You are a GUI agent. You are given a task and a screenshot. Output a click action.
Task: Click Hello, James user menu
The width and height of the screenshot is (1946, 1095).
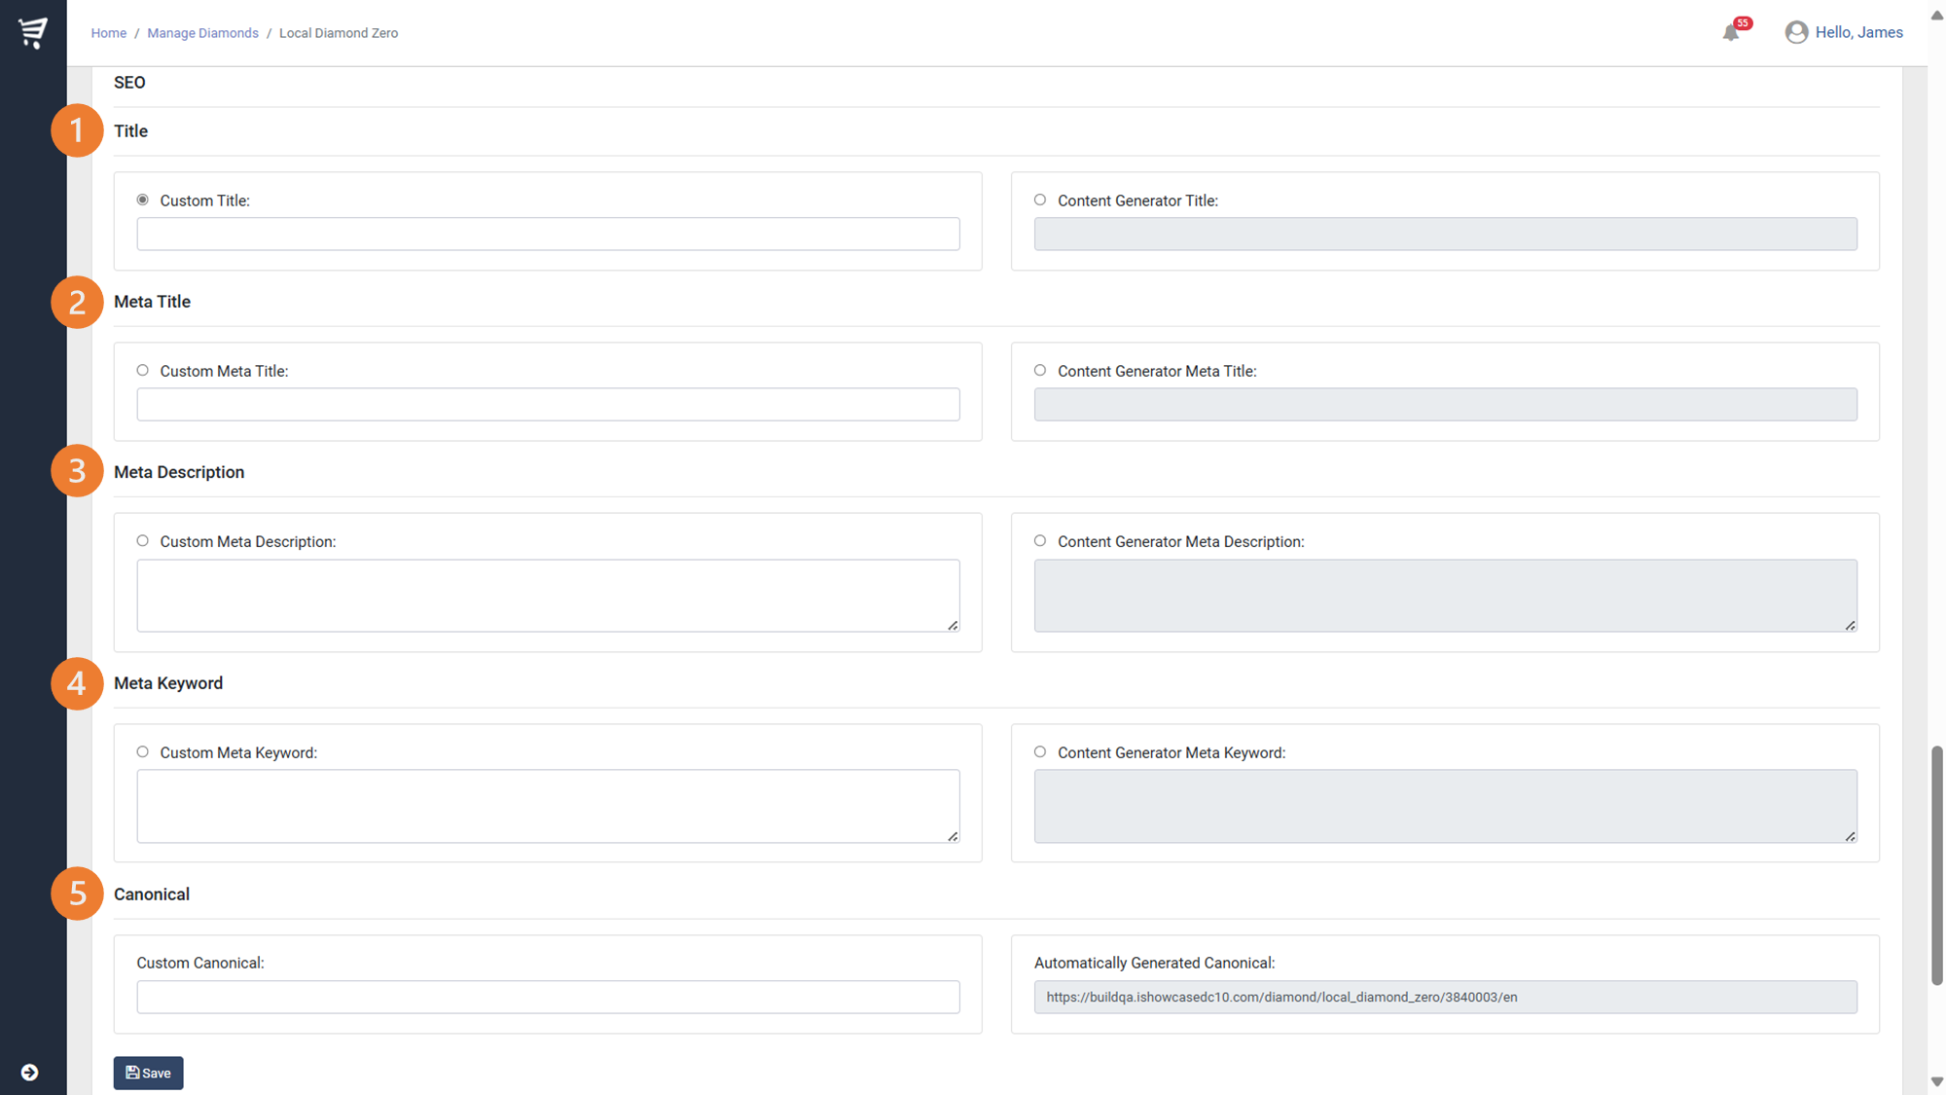pyautogui.click(x=1858, y=32)
